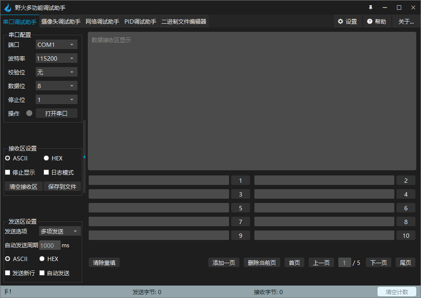The width and height of the screenshot is (421, 298).
Task: Click the send text field for item 1
Action: [x=159, y=180]
